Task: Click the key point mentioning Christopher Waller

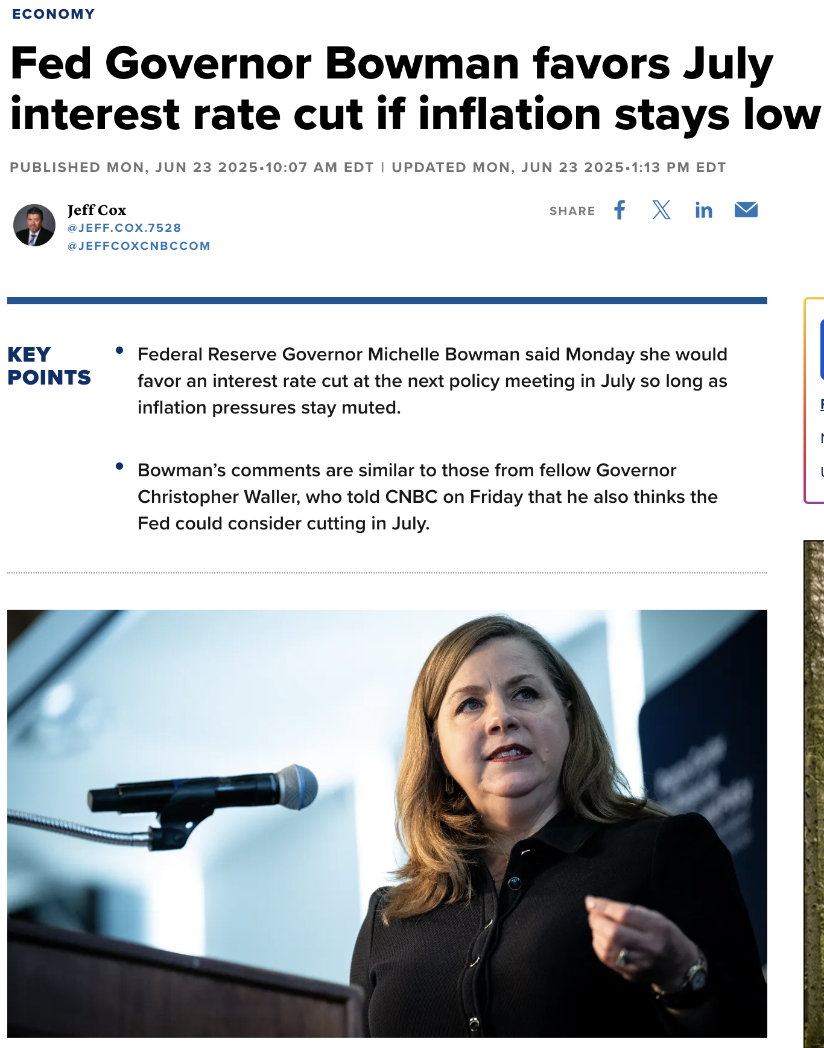Action: coord(428,497)
